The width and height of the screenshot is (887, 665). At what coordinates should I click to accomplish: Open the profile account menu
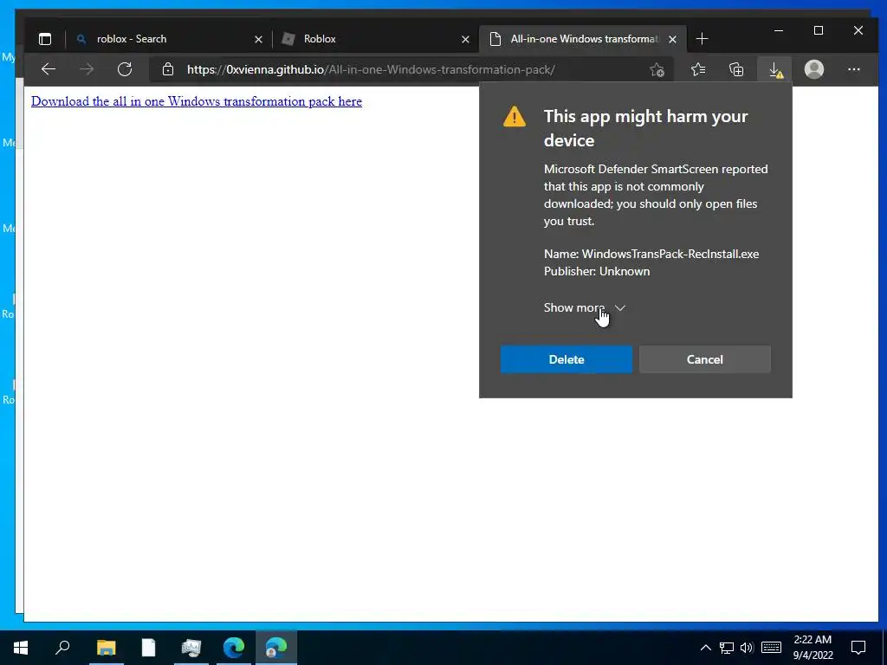pos(814,69)
